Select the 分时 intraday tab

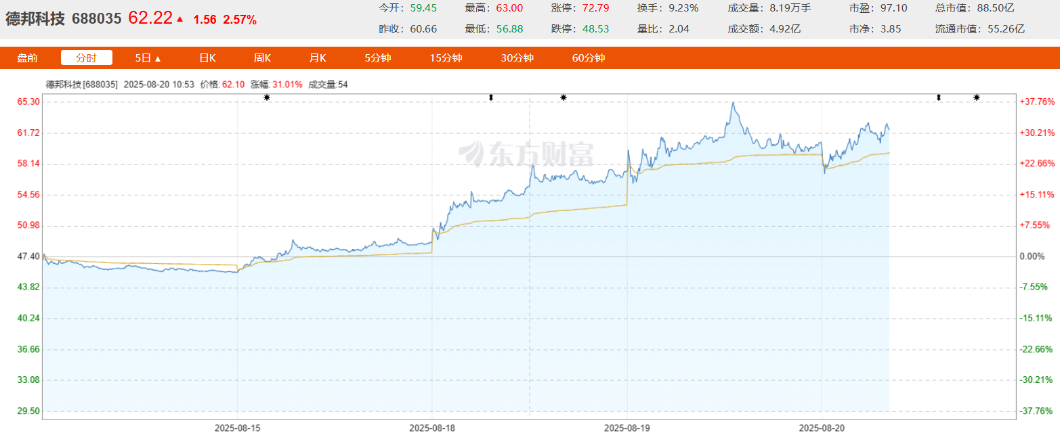pyautogui.click(x=86, y=58)
